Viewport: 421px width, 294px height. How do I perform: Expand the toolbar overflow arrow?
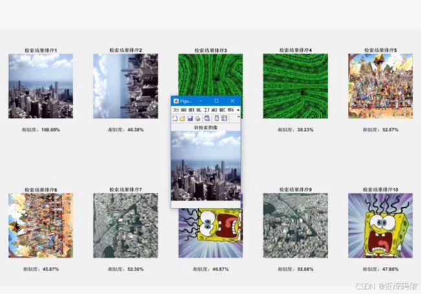(238, 117)
